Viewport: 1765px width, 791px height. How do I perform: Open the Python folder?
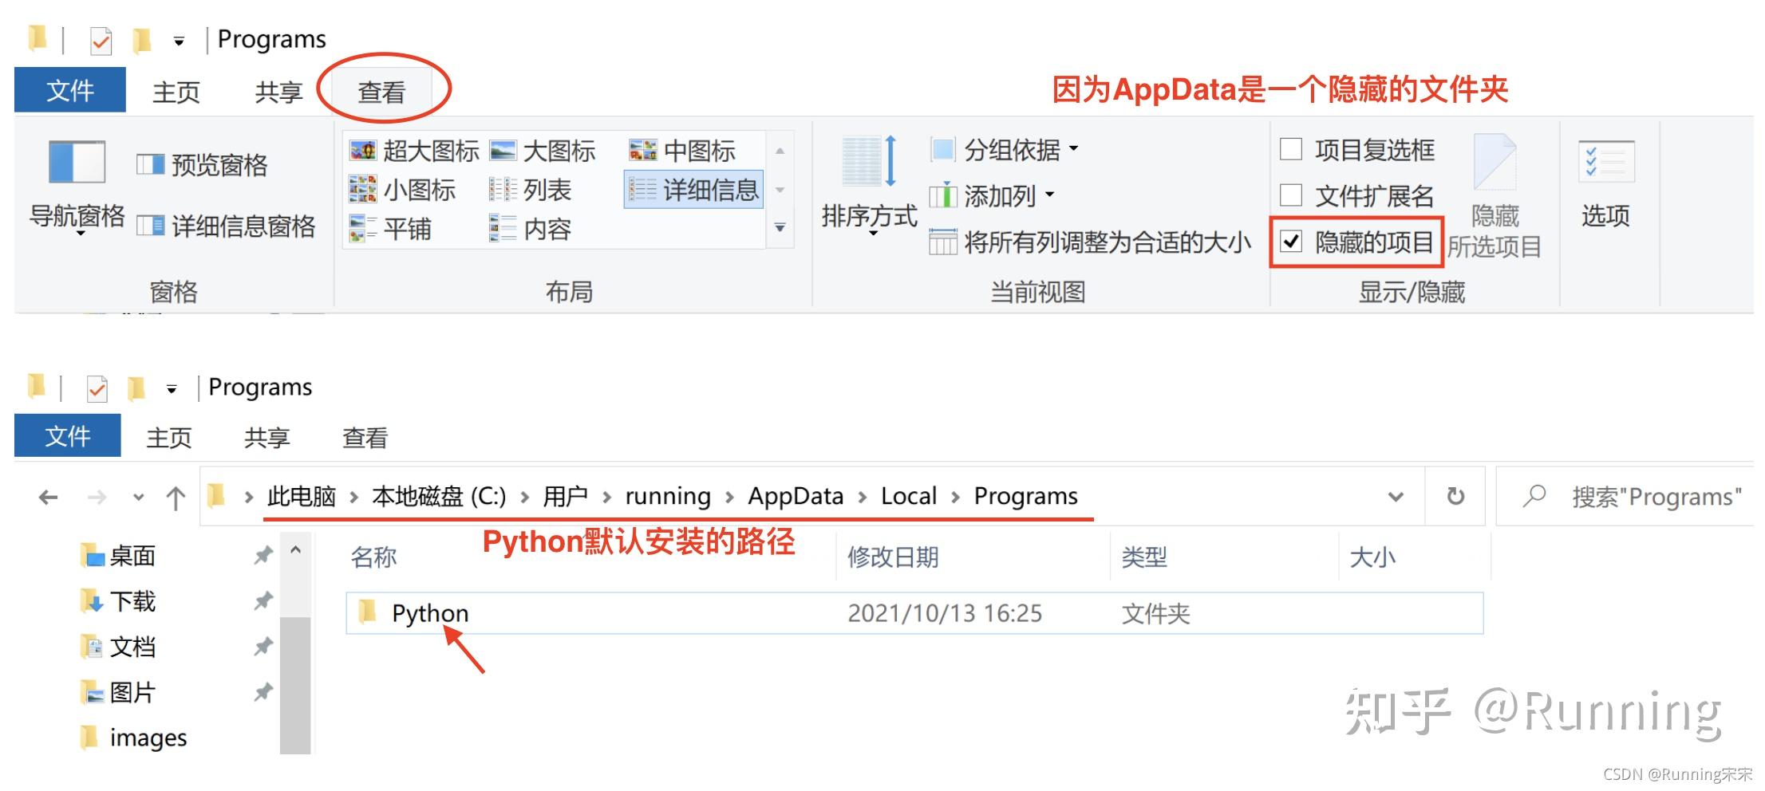click(x=431, y=612)
